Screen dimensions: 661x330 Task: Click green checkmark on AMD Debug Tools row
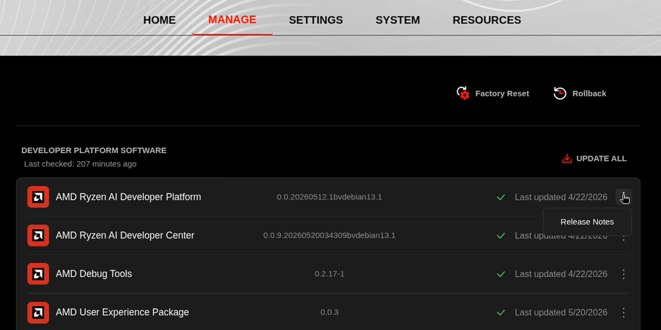501,274
